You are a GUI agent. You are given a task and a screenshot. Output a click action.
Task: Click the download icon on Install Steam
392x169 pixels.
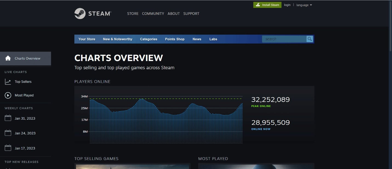[258, 5]
